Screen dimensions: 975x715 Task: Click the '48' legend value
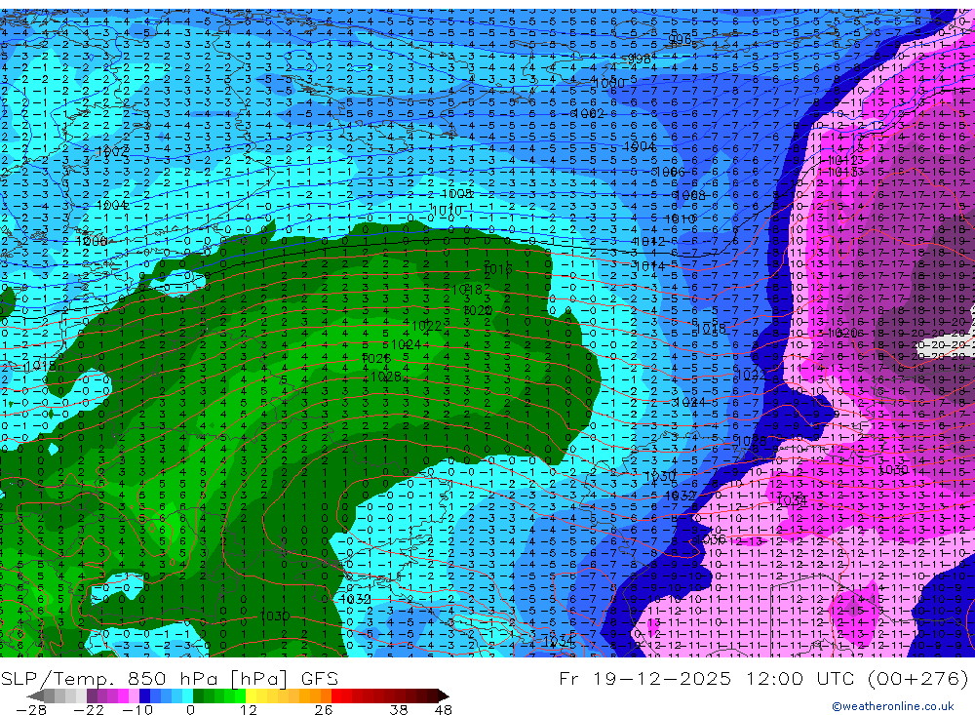pyautogui.click(x=443, y=710)
